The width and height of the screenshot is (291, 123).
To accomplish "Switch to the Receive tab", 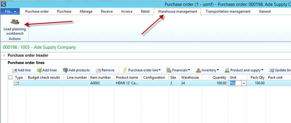I will [107, 11].
